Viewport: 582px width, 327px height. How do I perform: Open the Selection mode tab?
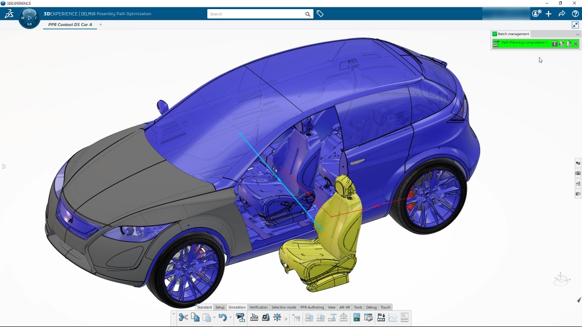[284, 308]
